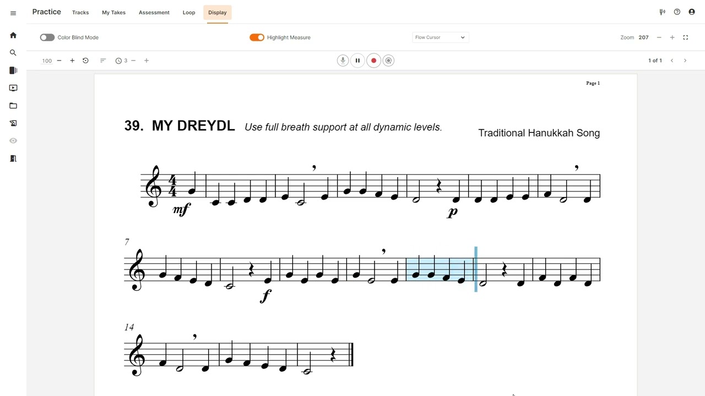Click the 'Page 1' label
705x396 pixels.
593,83
